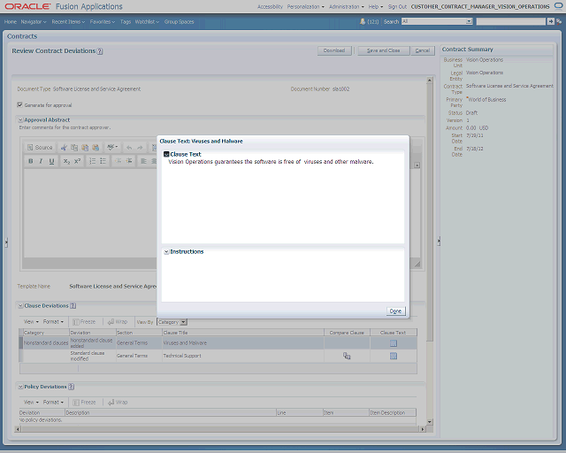The image size is (566, 453).
Task: Click the Source button in the editor toolbar
Action: click(40, 148)
